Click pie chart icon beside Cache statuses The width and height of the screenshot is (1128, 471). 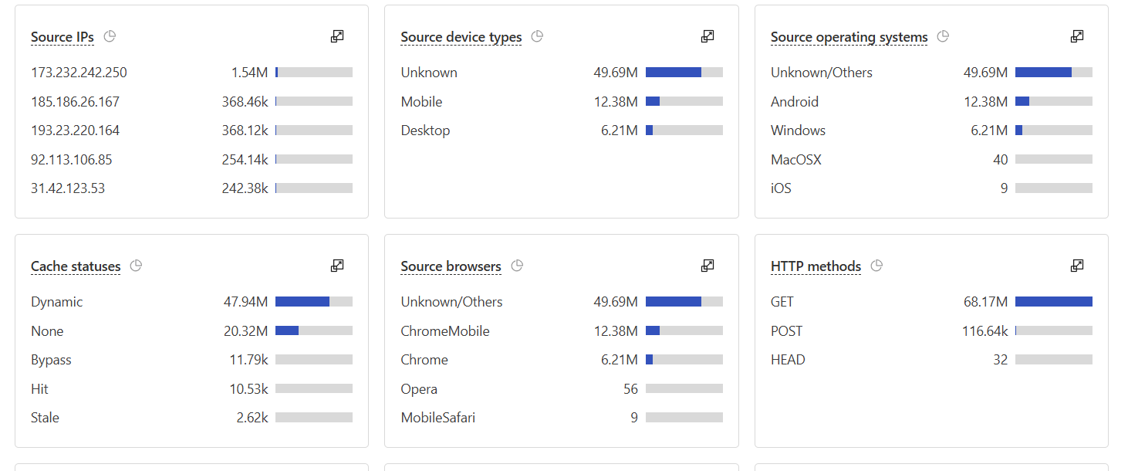[137, 266]
